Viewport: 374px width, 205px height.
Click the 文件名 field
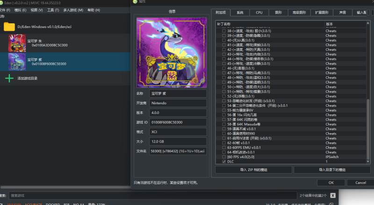(178, 151)
